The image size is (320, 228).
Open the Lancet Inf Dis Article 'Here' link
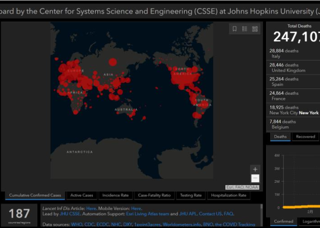91,208
